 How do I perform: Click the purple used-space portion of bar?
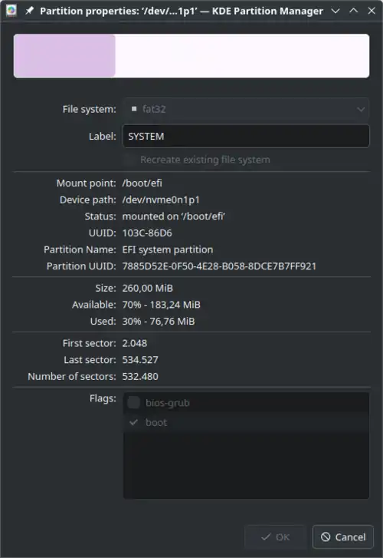click(x=64, y=56)
